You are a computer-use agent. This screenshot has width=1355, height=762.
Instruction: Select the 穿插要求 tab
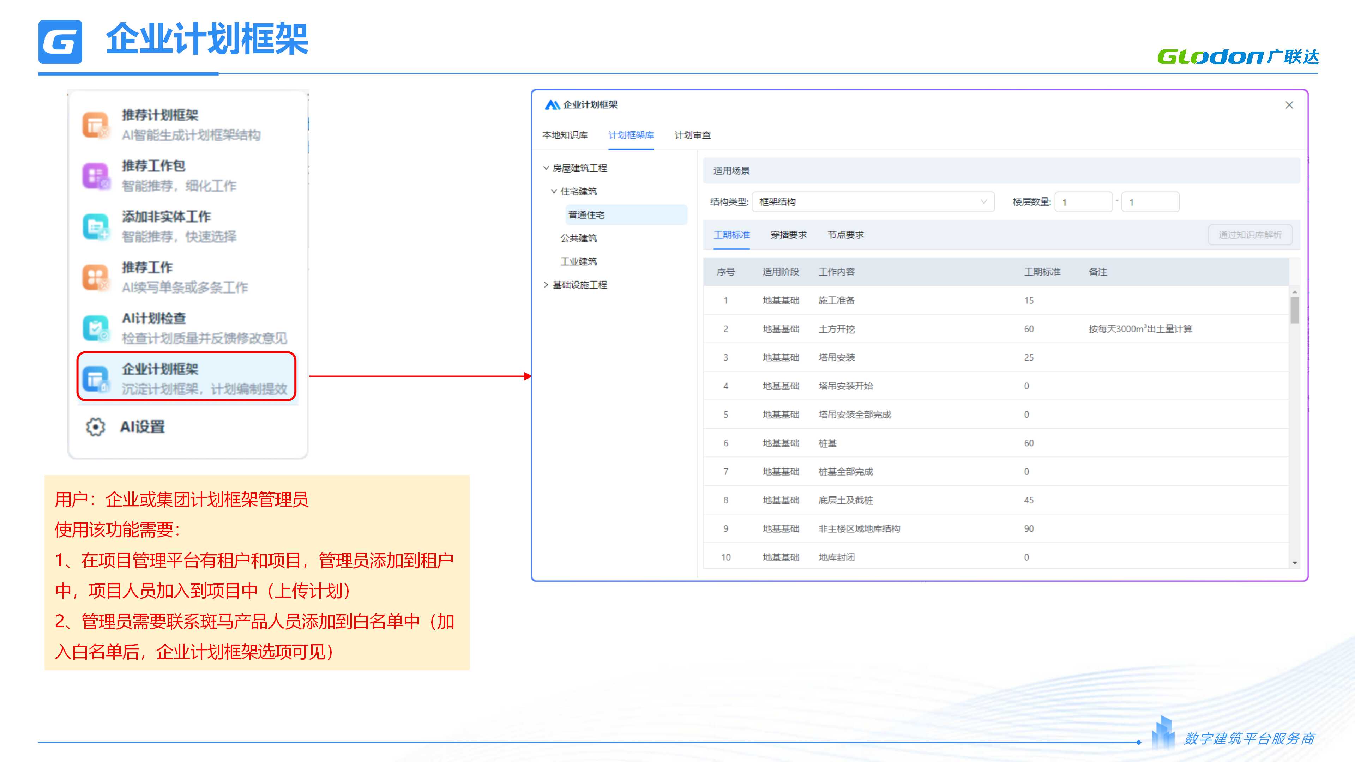point(788,235)
